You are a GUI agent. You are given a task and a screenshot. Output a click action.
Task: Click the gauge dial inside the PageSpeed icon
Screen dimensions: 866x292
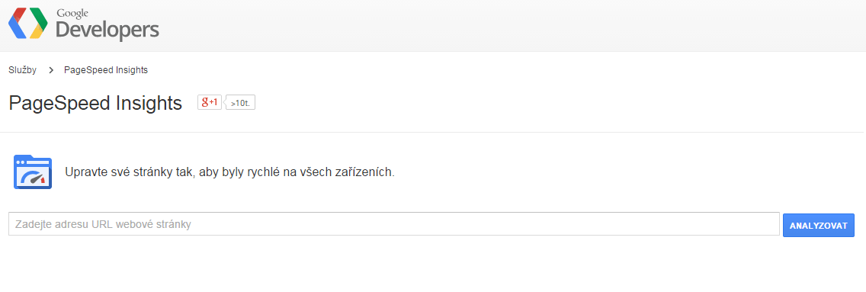point(33,178)
